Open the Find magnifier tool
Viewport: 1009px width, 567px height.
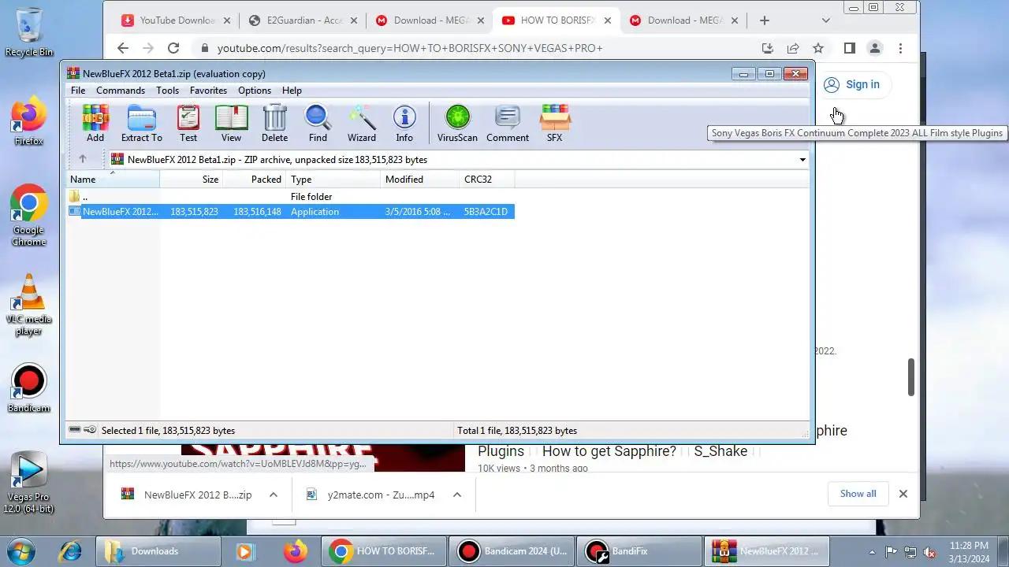point(318,124)
